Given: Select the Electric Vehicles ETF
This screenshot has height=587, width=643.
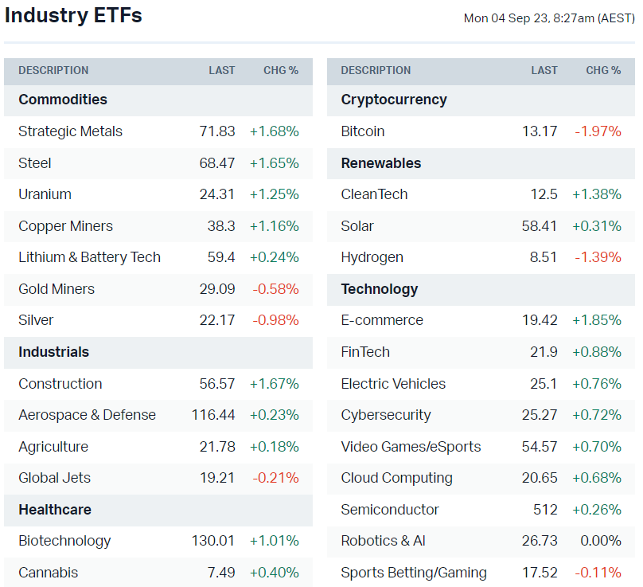Looking at the screenshot, I should 393,384.
